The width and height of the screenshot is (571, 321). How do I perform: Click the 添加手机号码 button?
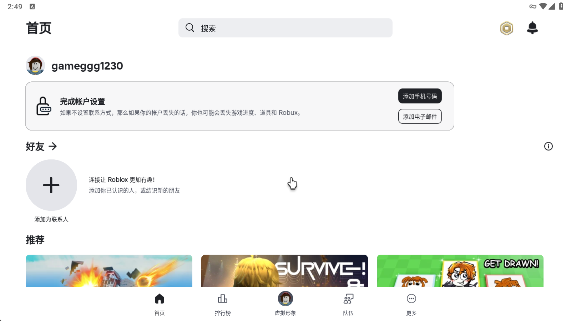tap(420, 96)
